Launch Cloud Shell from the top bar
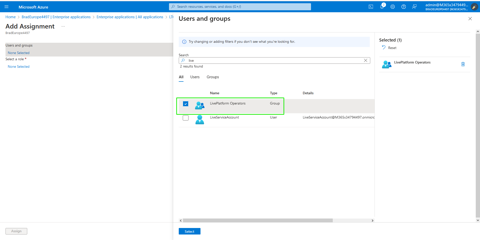480x240 pixels. coord(371,7)
